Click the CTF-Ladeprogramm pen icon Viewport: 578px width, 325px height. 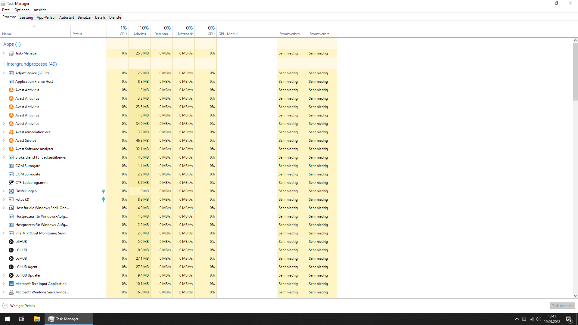(11, 183)
